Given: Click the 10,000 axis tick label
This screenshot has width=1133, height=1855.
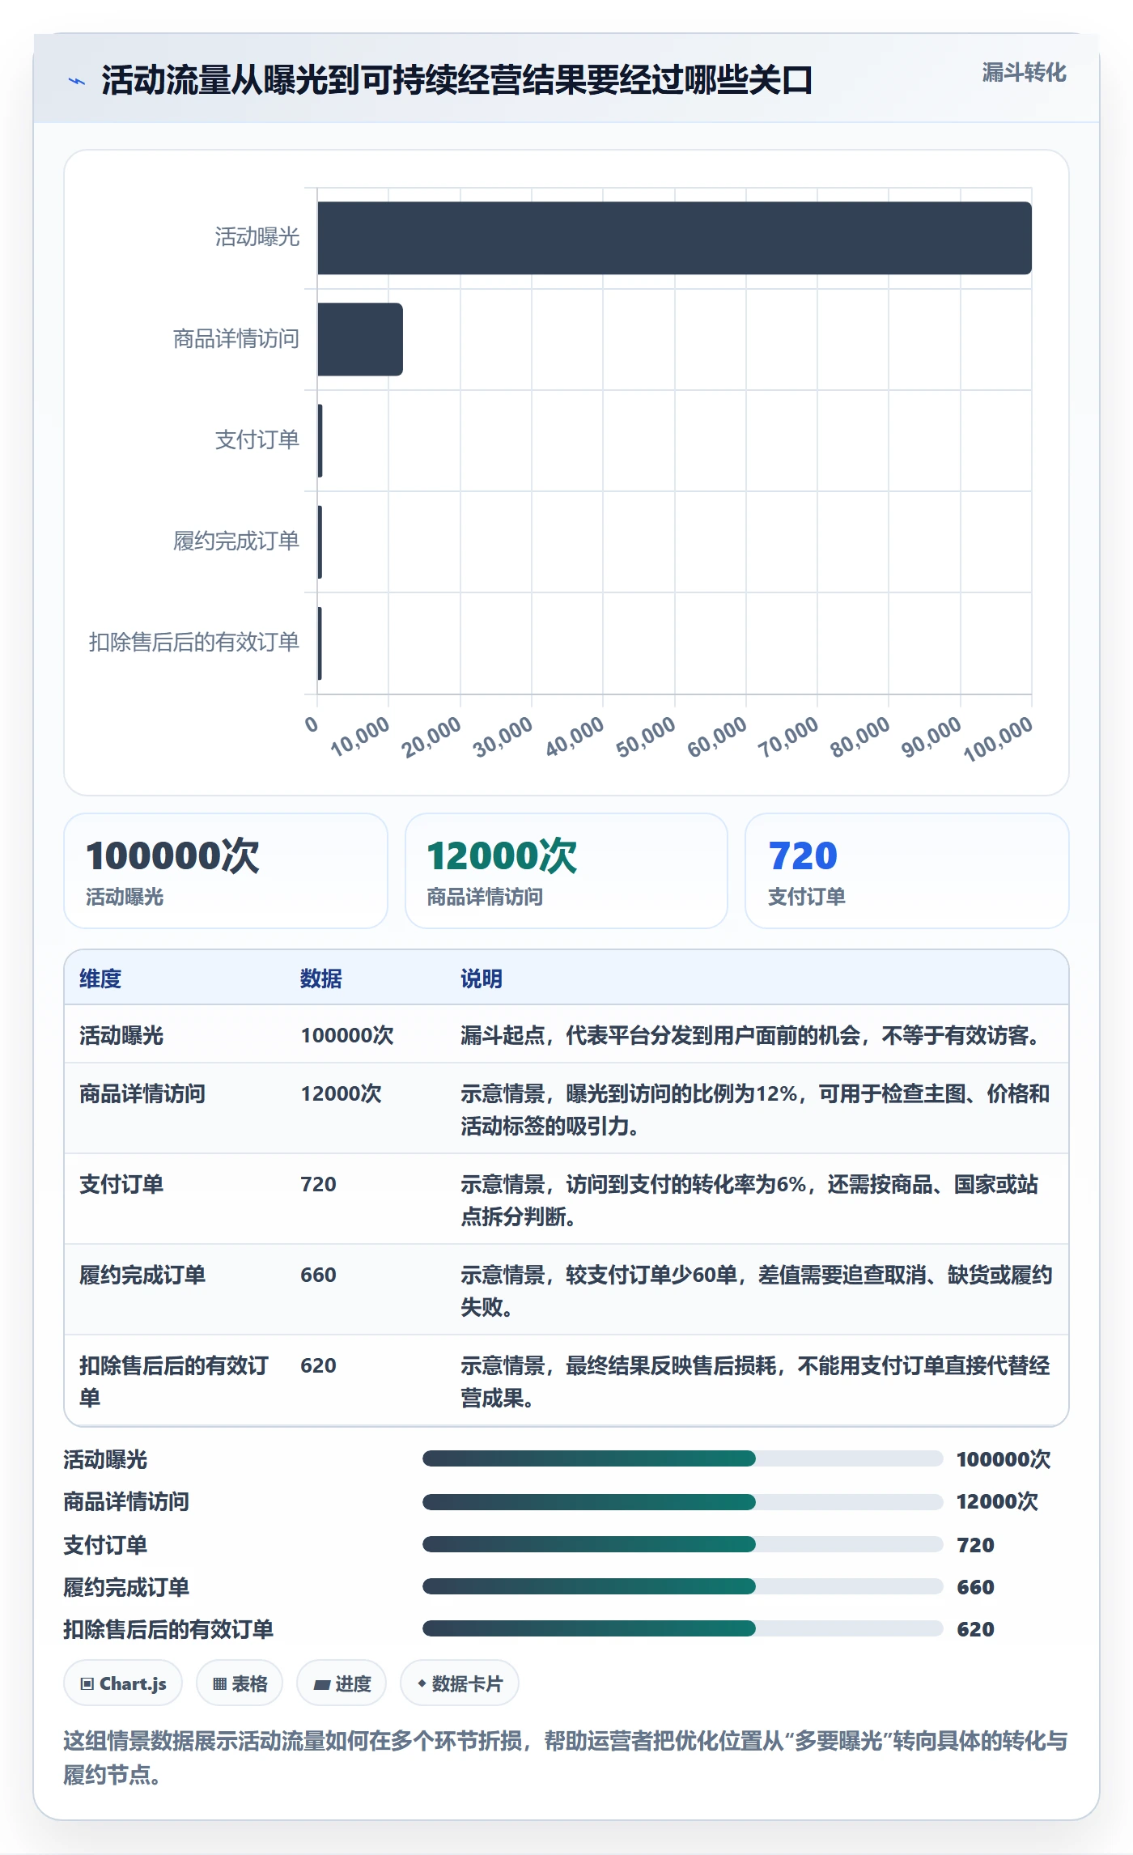Looking at the screenshot, I should pos(360,736).
